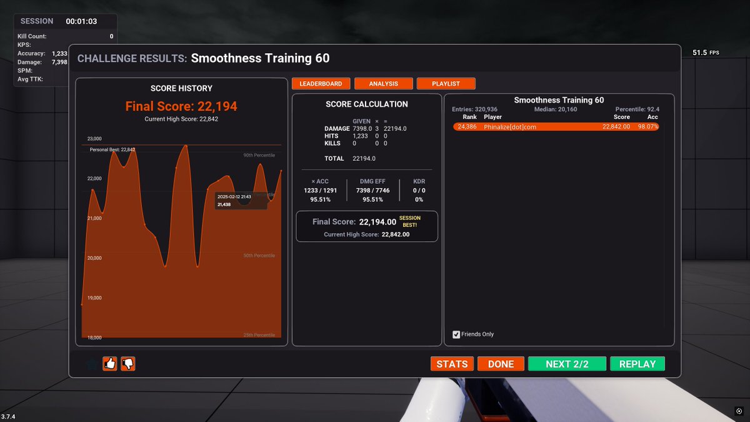
Task: Give the scenario a thumbs down
Action: (128, 363)
